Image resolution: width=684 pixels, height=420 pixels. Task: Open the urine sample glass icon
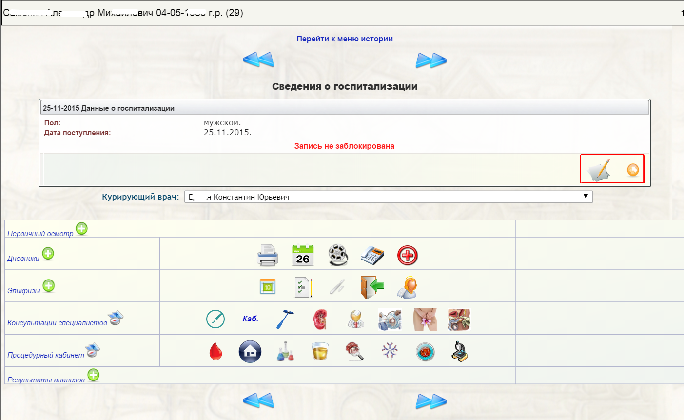(320, 351)
